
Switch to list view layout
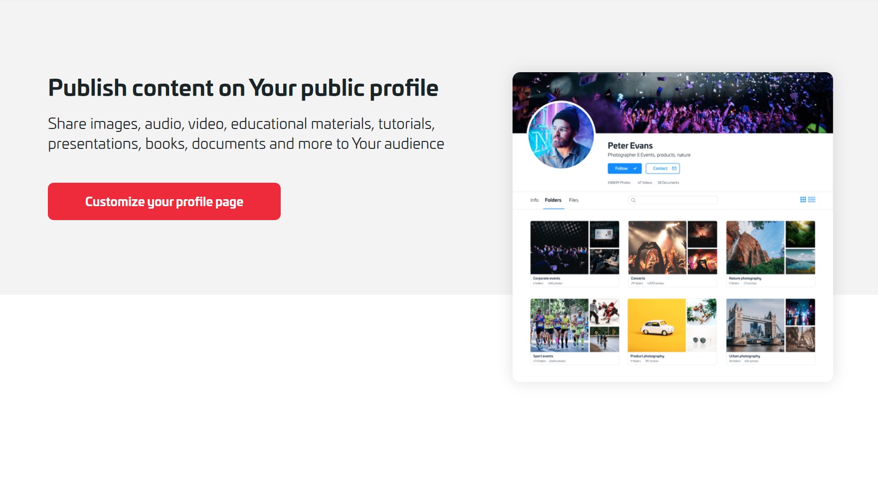(813, 200)
